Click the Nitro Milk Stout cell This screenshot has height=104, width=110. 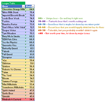(x=14, y=12)
